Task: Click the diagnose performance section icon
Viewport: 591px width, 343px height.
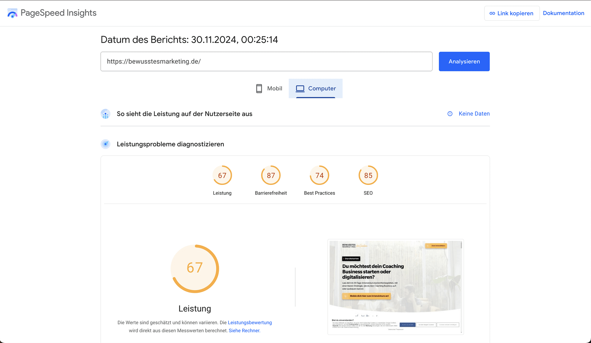Action: tap(106, 144)
